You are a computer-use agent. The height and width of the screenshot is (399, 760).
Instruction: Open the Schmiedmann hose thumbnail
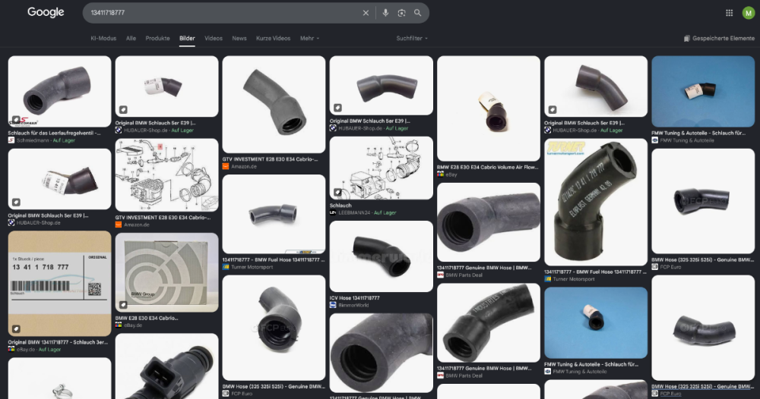pos(59,92)
